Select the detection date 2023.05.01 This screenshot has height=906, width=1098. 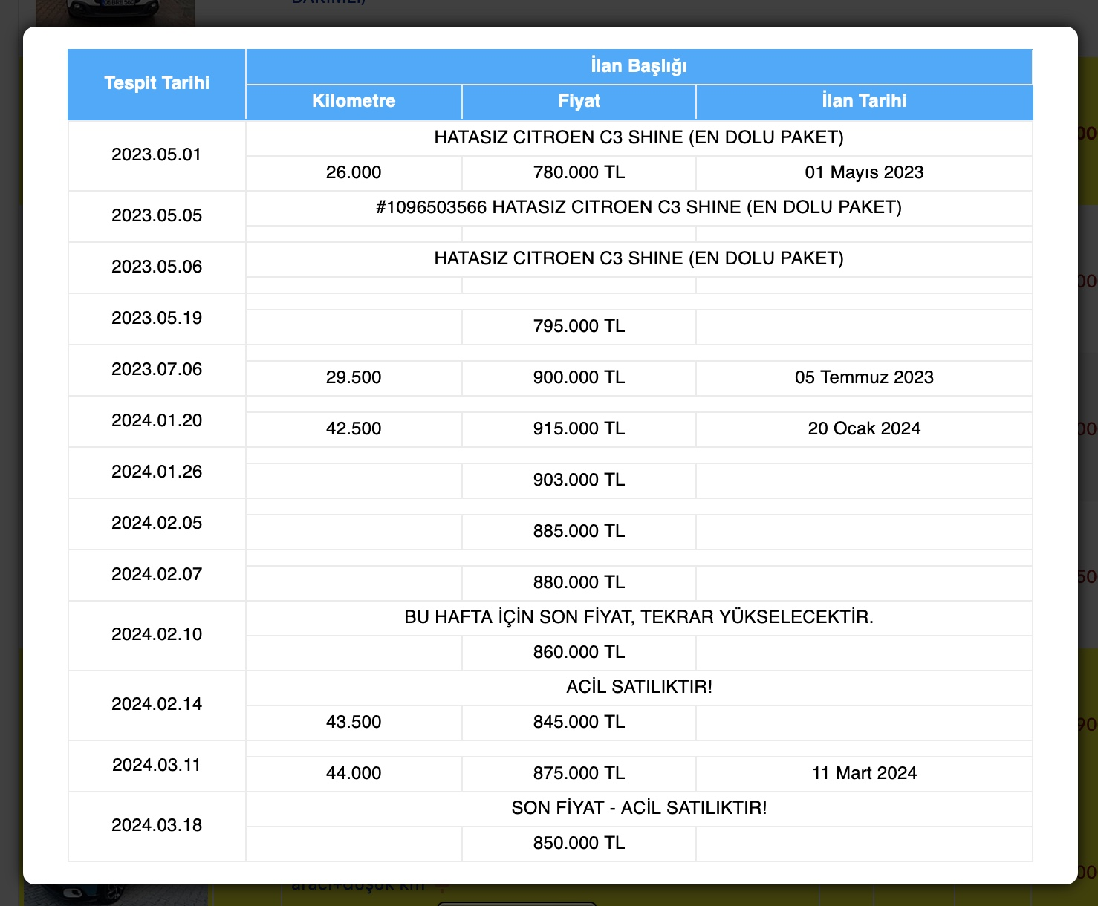tap(157, 154)
